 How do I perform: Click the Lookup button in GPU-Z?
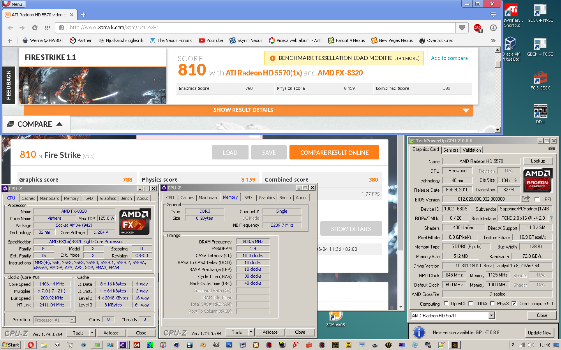(538, 161)
